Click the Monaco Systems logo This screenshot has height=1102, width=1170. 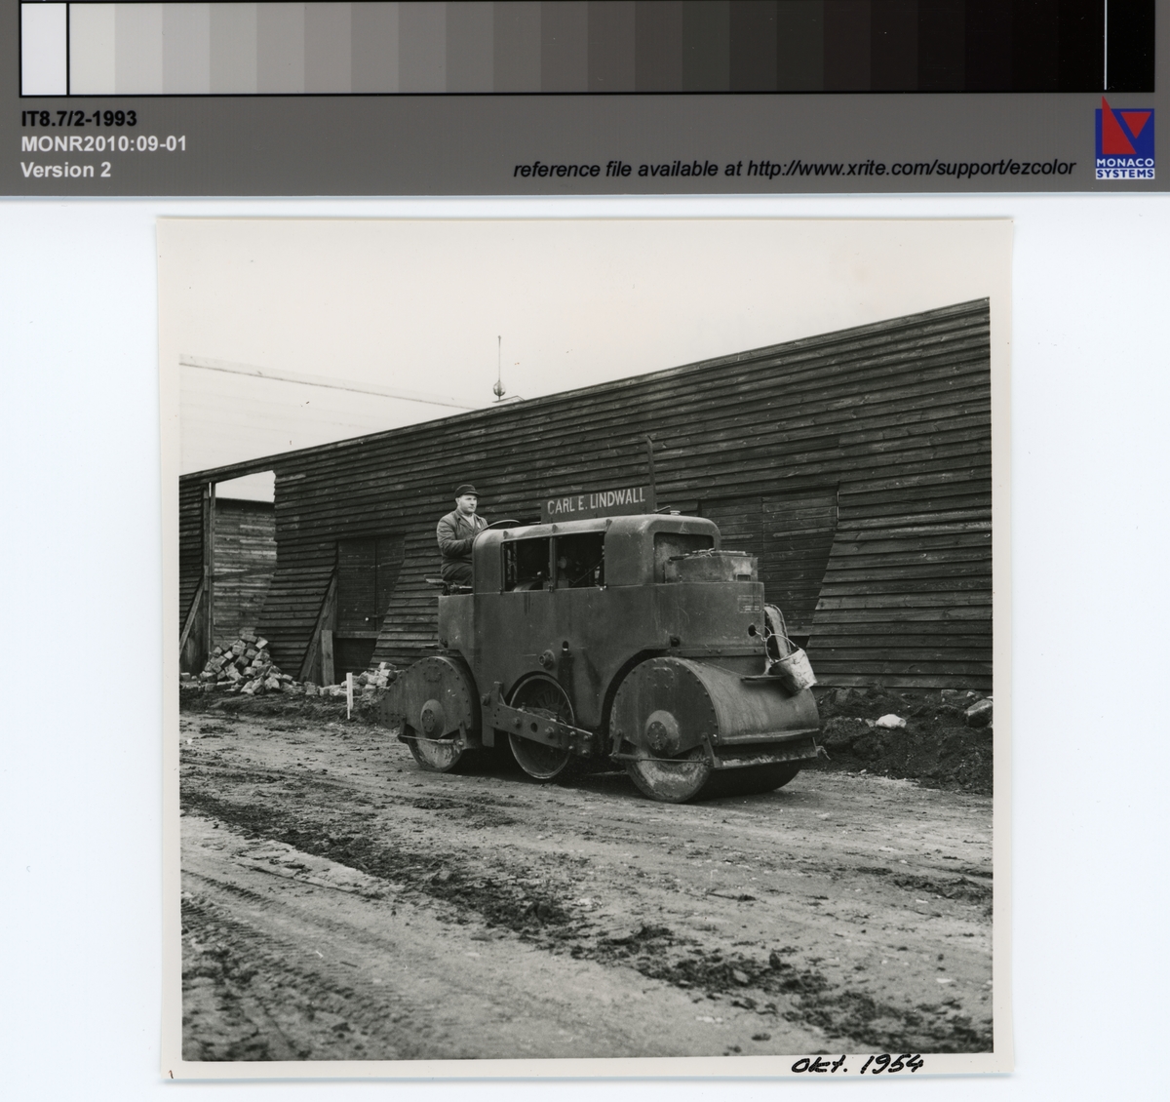(x=1124, y=138)
